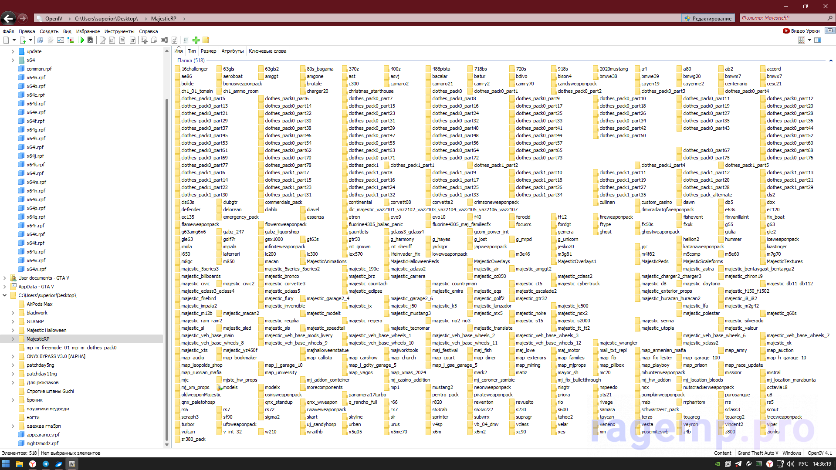836x470 pixels.
Task: Click the view mode grid icon
Action: (802, 40)
